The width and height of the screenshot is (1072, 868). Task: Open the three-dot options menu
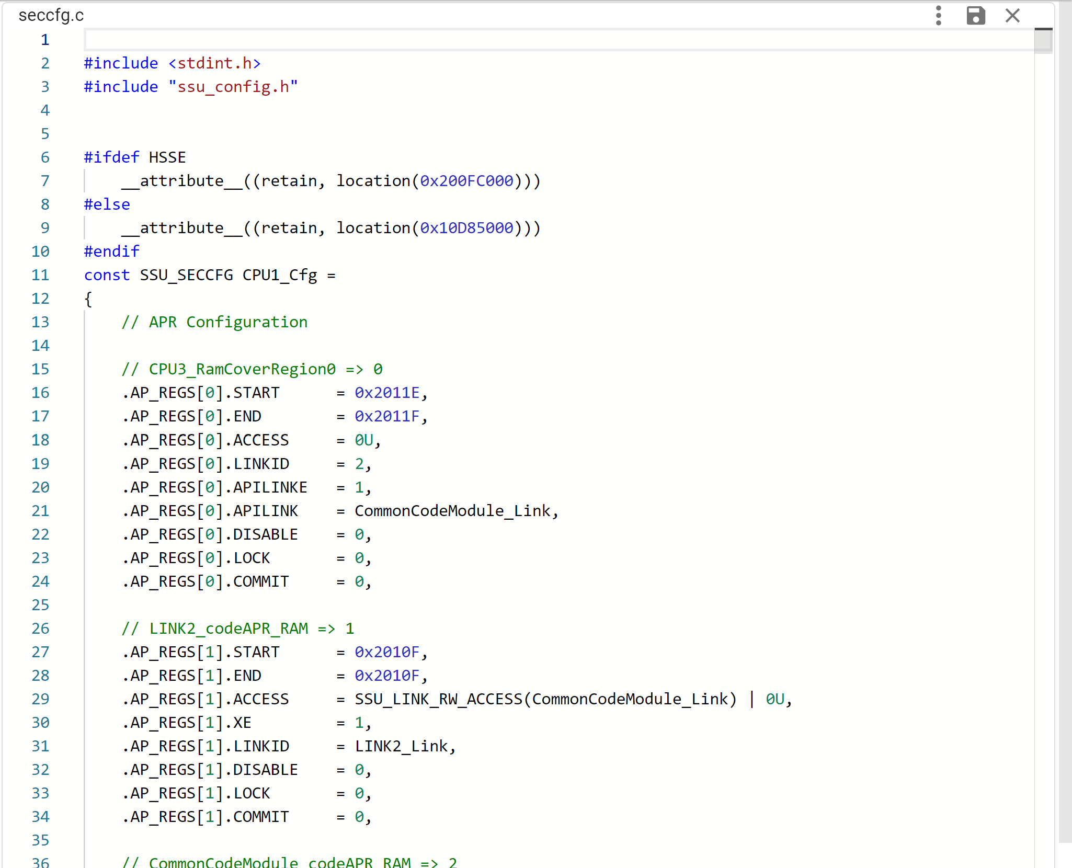click(939, 16)
